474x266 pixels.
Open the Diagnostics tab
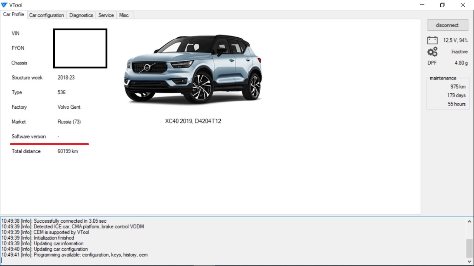tap(81, 15)
